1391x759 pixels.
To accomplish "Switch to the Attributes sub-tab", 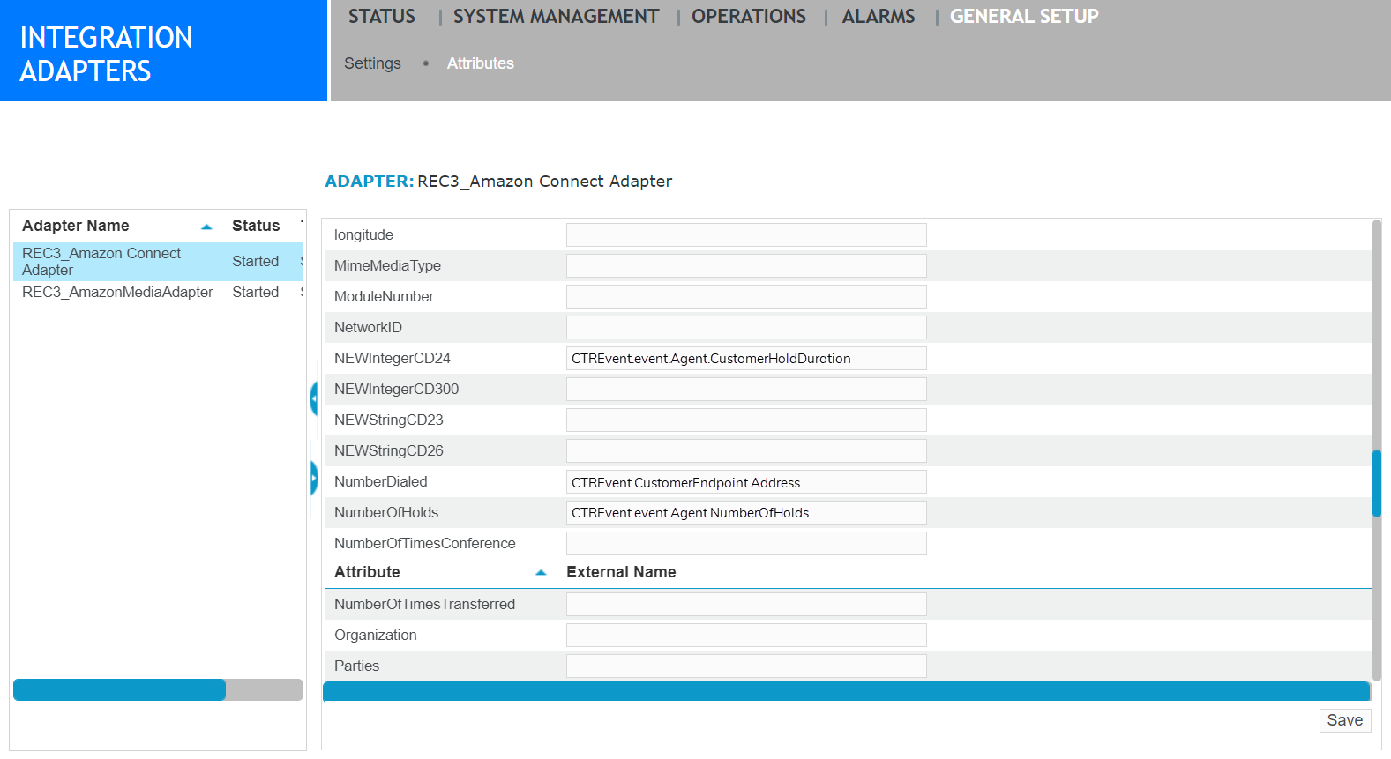I will click(x=480, y=63).
